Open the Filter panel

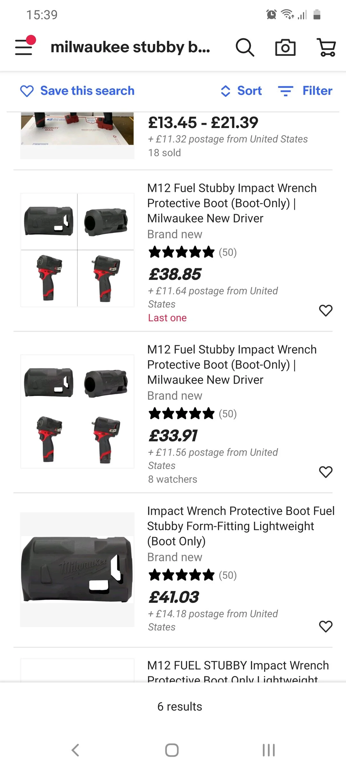click(x=305, y=91)
